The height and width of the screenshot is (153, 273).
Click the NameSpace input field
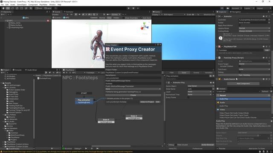pyautogui.click(x=133, y=78)
